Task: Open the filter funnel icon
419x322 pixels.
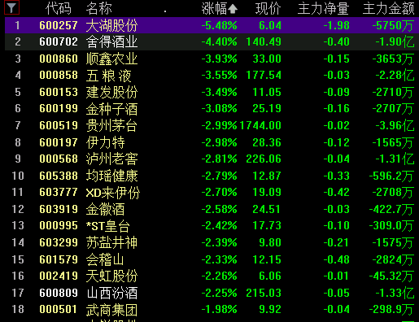Action: (x=11, y=8)
